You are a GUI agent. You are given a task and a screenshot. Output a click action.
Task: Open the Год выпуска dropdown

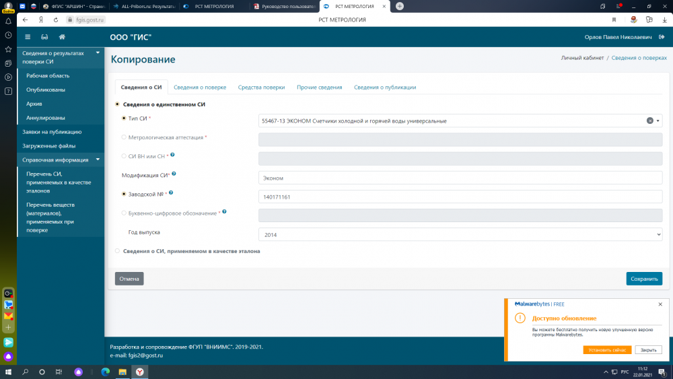[460, 234]
